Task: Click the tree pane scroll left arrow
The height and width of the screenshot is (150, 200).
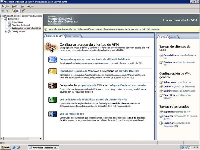Action: (2, 139)
